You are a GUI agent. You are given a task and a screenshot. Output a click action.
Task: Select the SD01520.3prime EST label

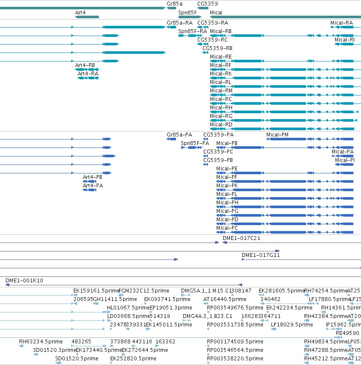[x=54, y=350]
